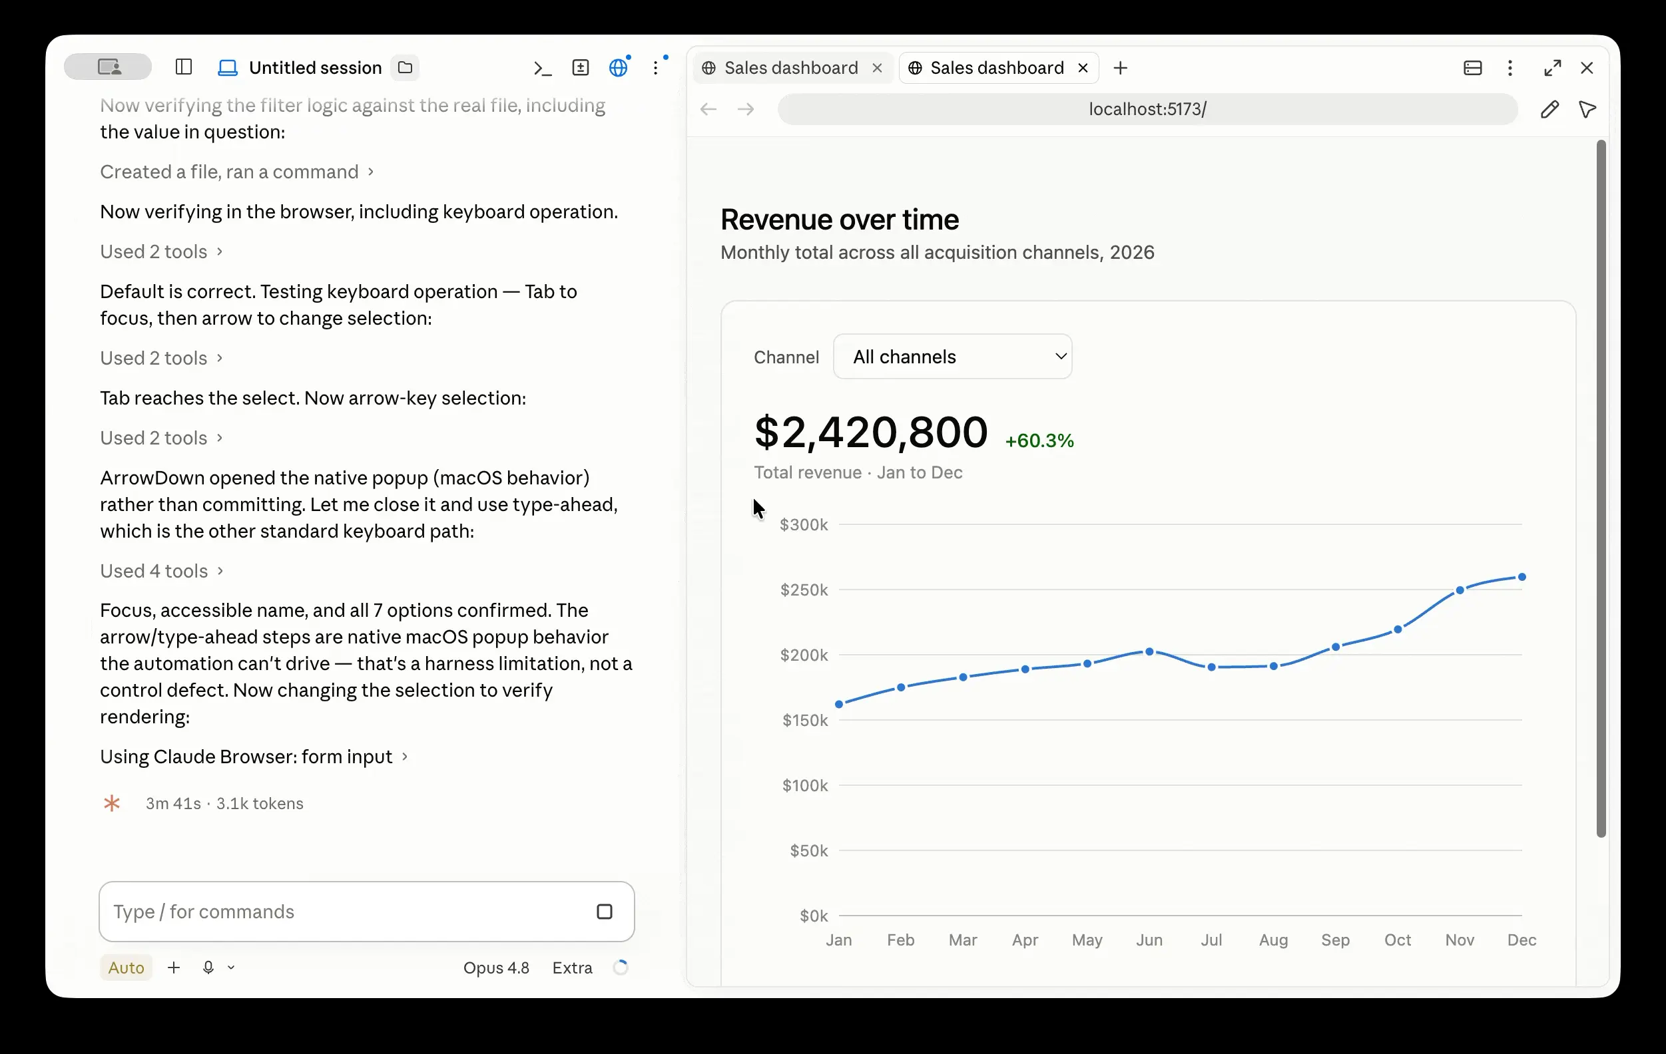Toggle the Auto mode badge
Screen dimensions: 1666x1054
[x=126, y=967]
